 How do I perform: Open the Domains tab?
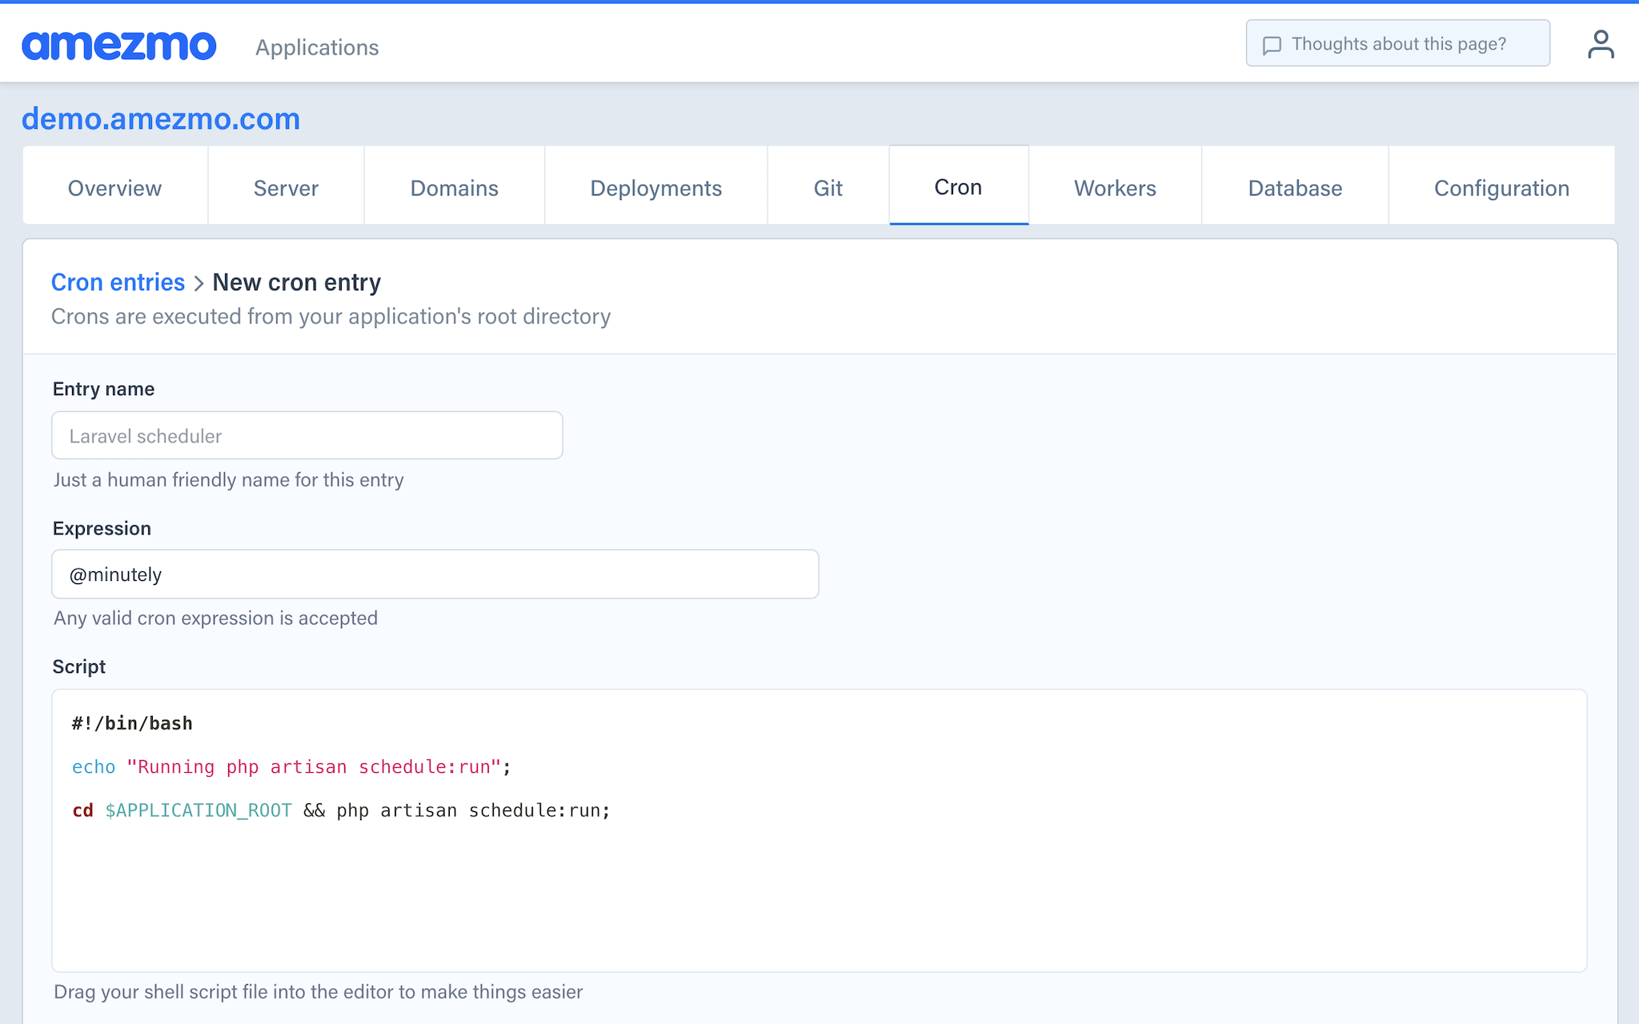(454, 188)
